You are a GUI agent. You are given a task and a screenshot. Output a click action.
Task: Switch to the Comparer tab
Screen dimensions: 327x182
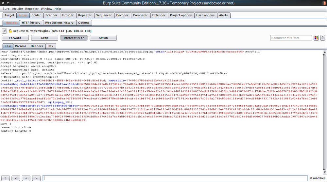140,15
